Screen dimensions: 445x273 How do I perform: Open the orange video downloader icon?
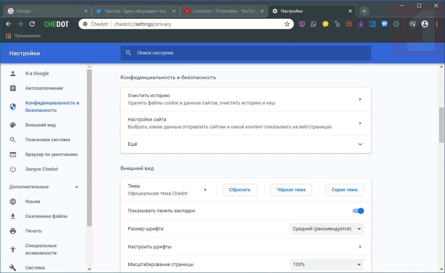click(x=349, y=24)
